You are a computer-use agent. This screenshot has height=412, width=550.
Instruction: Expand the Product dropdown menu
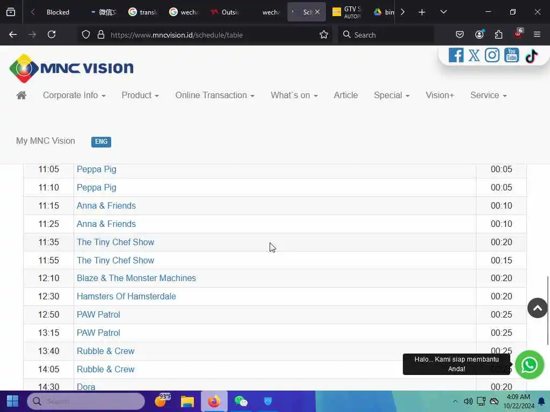tap(140, 95)
